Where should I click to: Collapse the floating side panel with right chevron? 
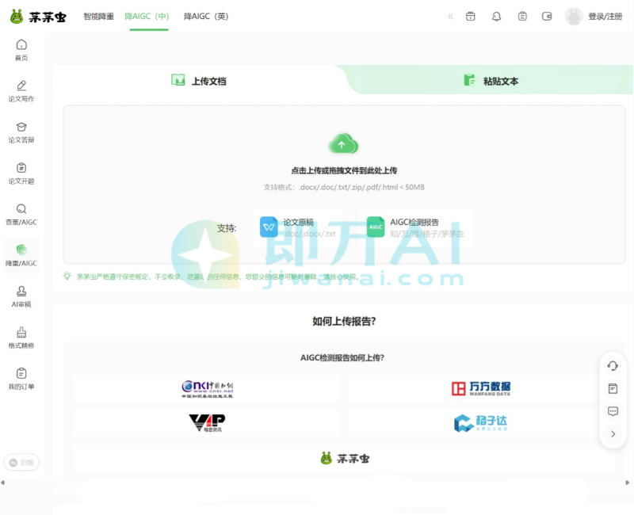pos(613,434)
